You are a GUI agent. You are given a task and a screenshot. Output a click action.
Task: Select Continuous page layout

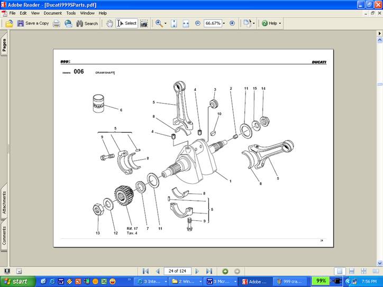[352, 271]
